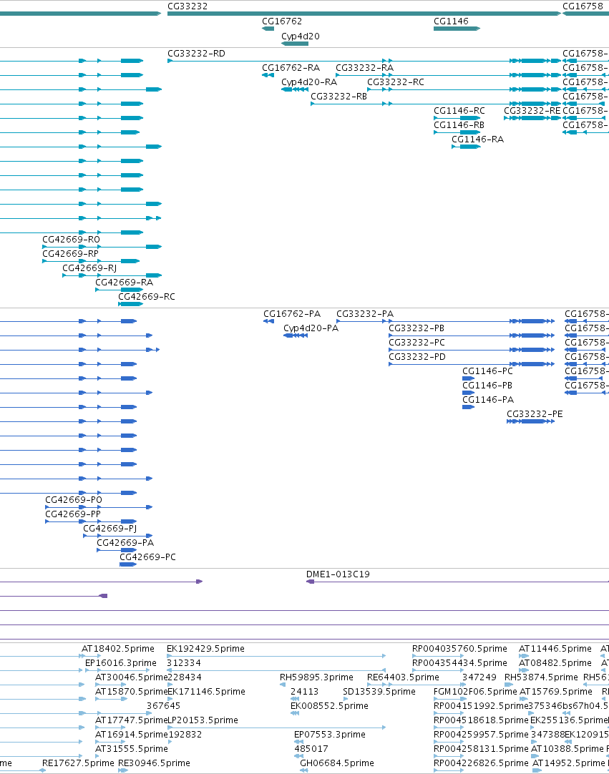Select transcript CG1146-RA

(x=466, y=147)
